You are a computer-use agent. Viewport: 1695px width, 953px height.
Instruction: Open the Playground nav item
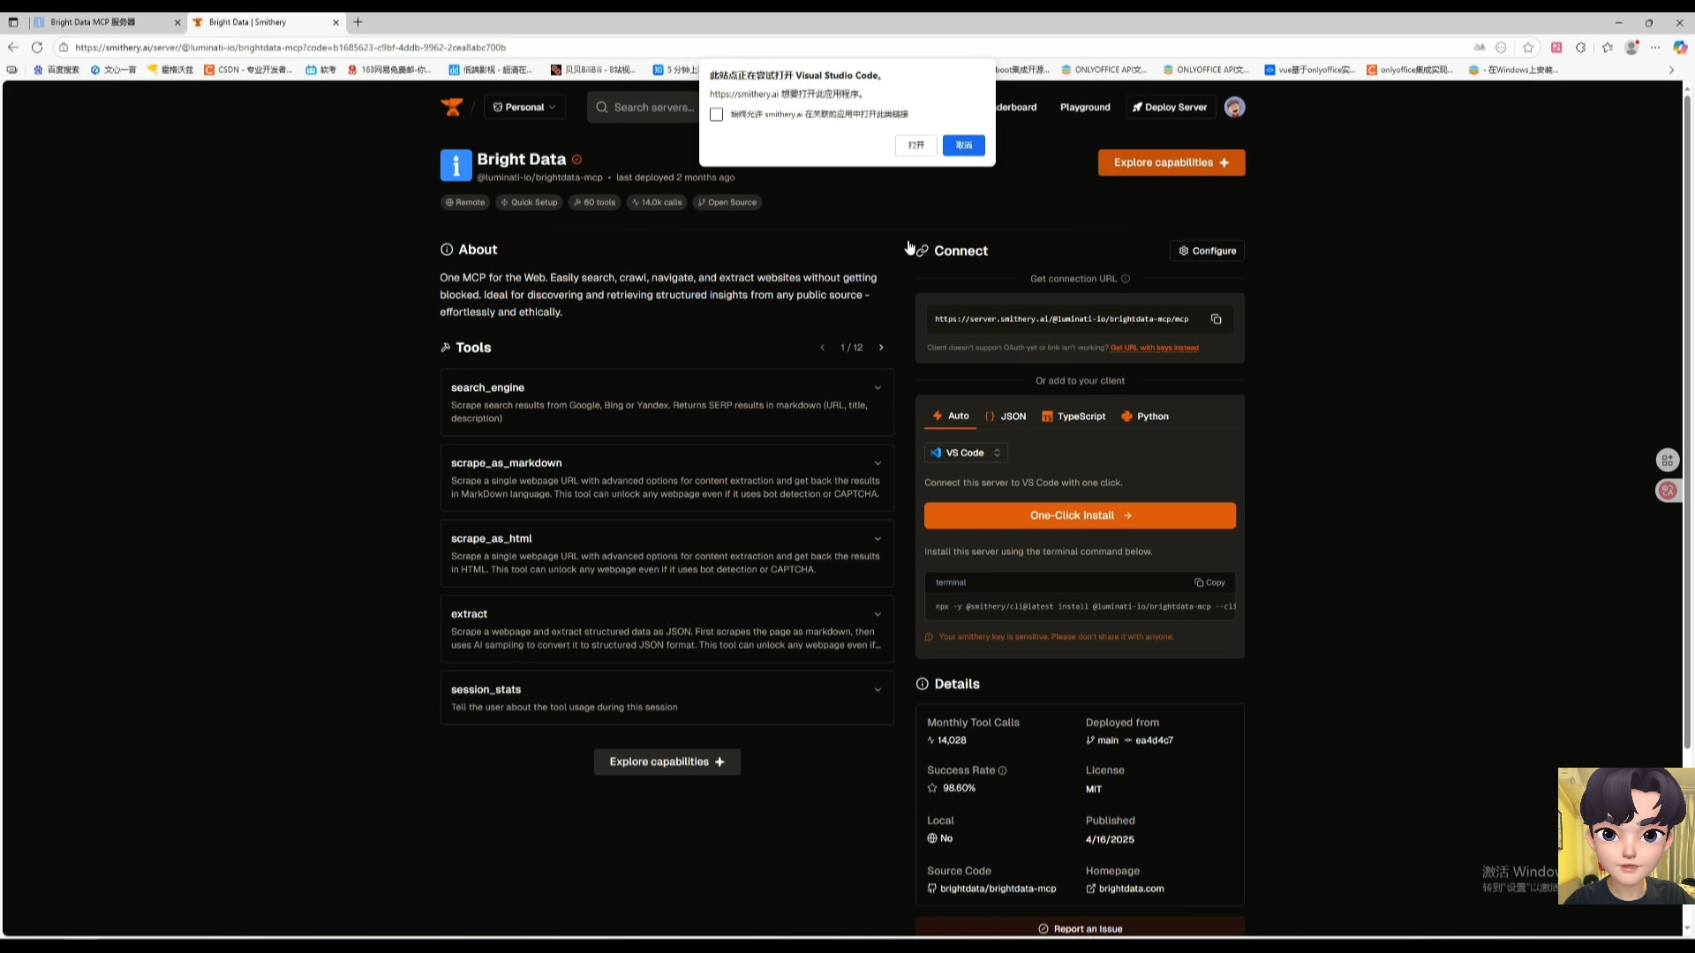1085,107
